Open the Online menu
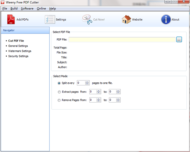 41,9
